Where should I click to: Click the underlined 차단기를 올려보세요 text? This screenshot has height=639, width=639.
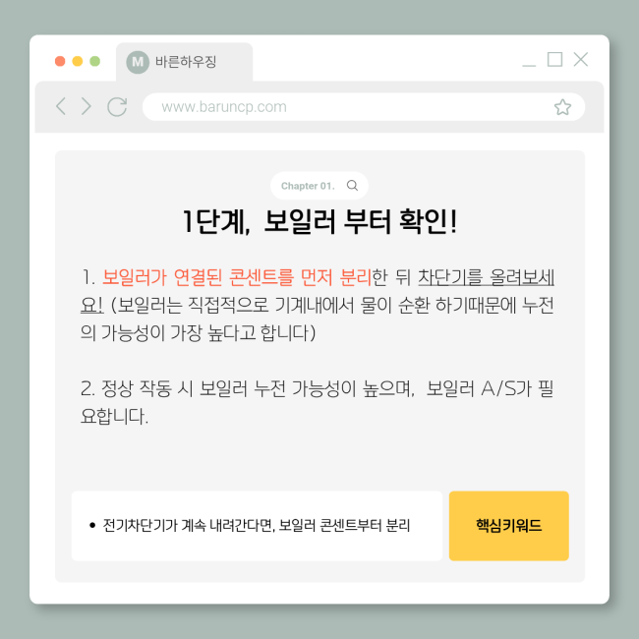pyautogui.click(x=486, y=278)
